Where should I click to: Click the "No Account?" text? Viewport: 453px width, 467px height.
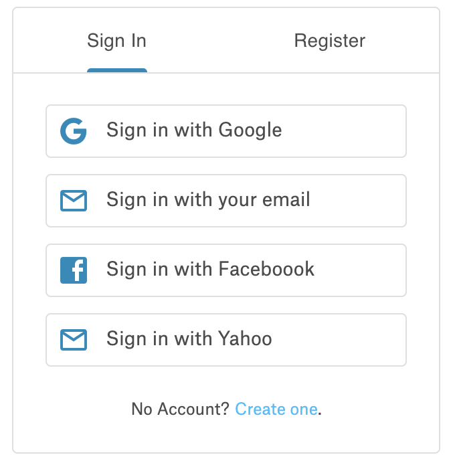181,409
